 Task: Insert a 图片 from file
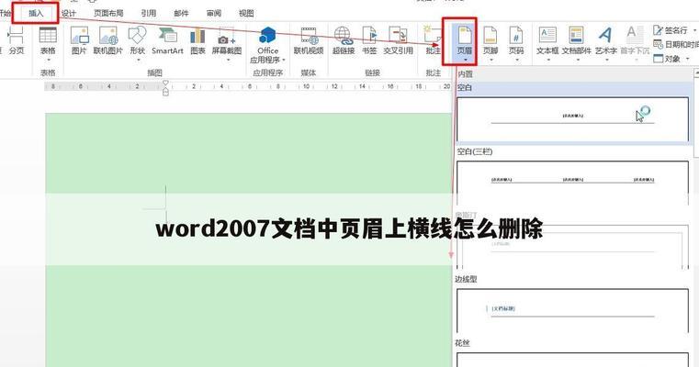79,40
